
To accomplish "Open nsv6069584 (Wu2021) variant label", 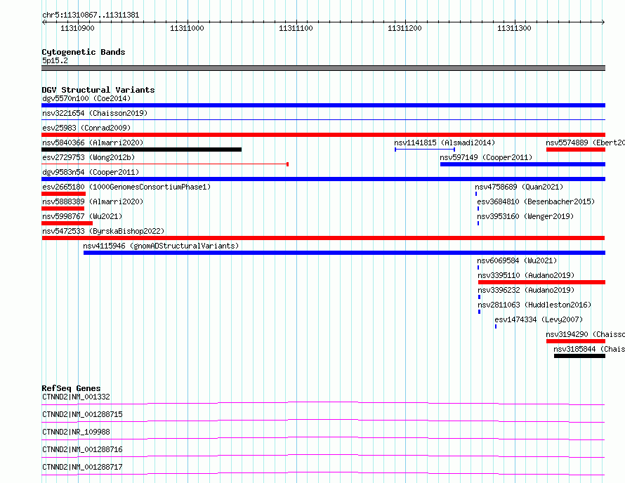I will [517, 260].
